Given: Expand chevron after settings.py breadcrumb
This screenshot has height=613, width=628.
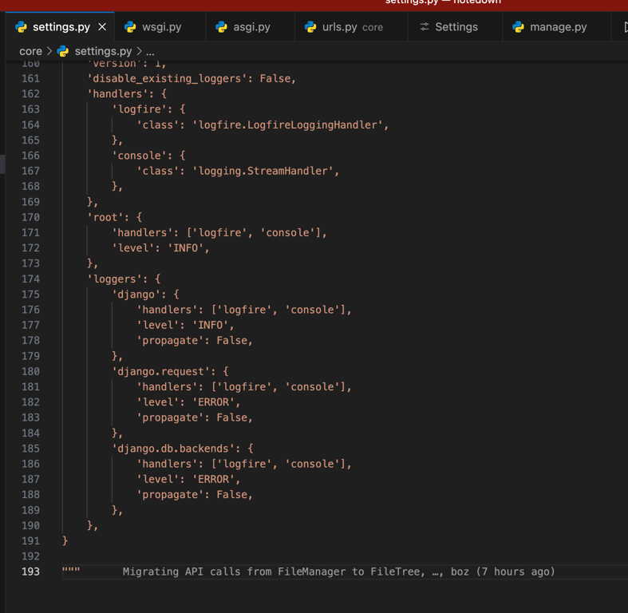Looking at the screenshot, I should (x=139, y=51).
